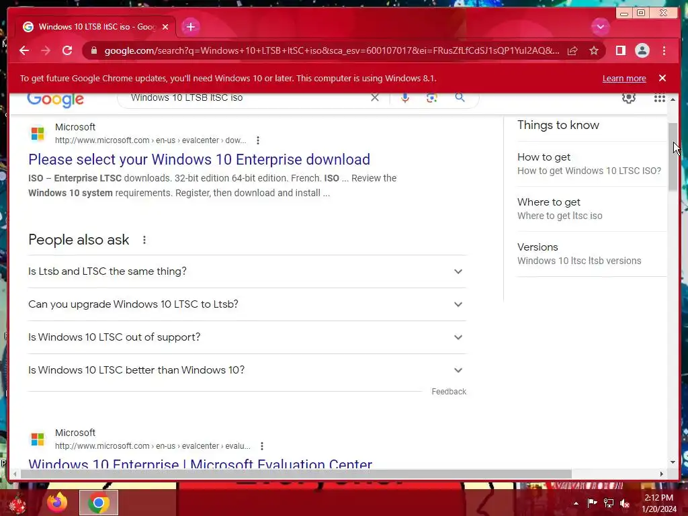Open Firefox from the taskbar
Image resolution: width=688 pixels, height=516 pixels.
click(57, 503)
